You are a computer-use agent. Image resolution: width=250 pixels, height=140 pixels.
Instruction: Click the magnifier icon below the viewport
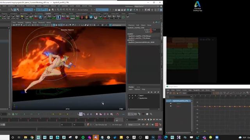coord(151,114)
